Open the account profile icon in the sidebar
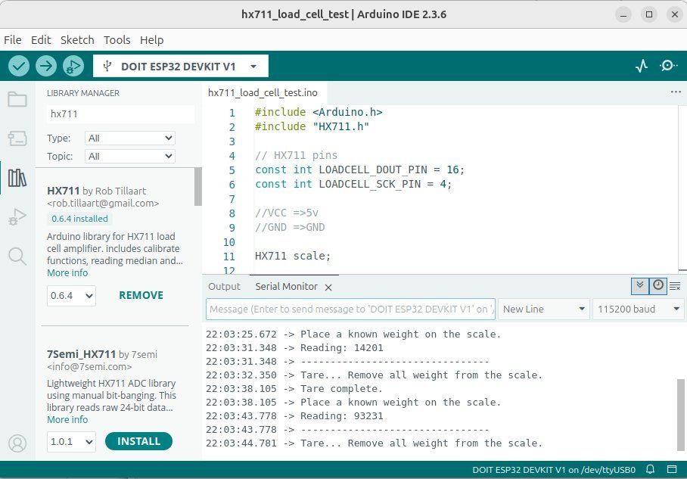This screenshot has width=687, height=479. tap(17, 443)
